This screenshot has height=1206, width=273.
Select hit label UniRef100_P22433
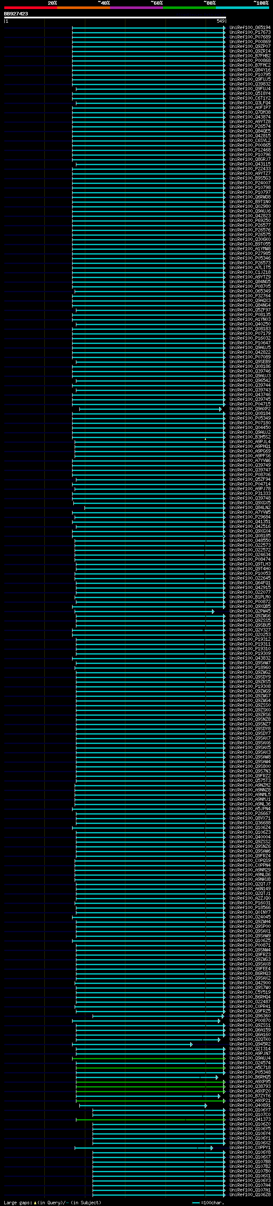tap(250, 169)
